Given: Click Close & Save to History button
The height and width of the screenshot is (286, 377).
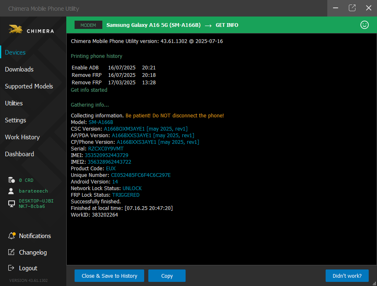Looking at the screenshot, I should click(109, 276).
